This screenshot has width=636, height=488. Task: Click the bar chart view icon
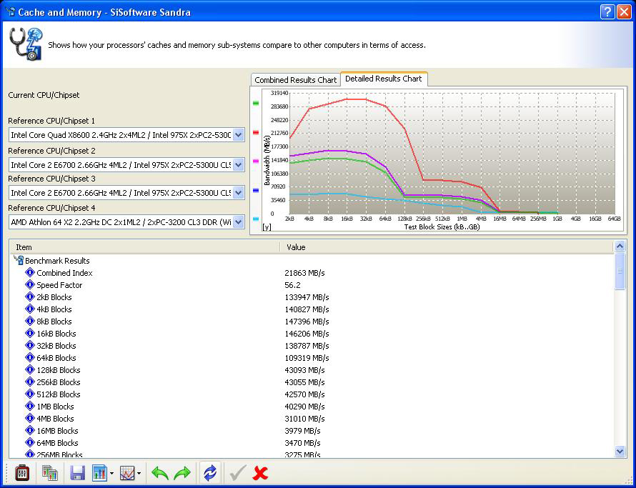(100, 473)
